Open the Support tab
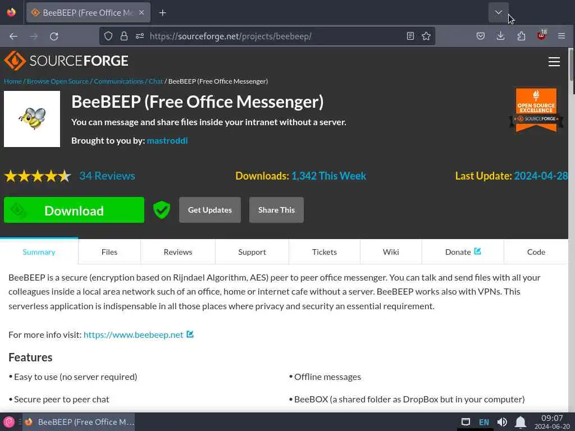The image size is (575, 431). (x=252, y=252)
